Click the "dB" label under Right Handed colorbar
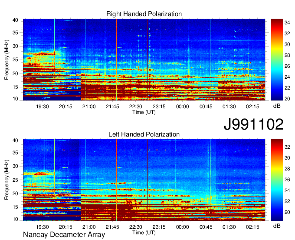Image resolution: width=295 pixels, height=240 pixels. 277,106
